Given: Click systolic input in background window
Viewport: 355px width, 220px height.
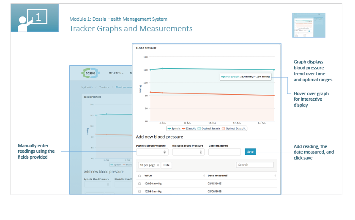Looking at the screenshot, I should [x=97, y=184].
